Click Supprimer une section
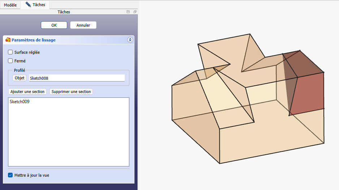The image size is (339, 190). (71, 92)
